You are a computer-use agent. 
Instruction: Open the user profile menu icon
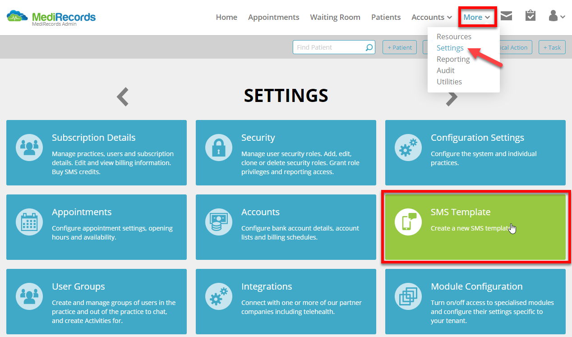[557, 16]
